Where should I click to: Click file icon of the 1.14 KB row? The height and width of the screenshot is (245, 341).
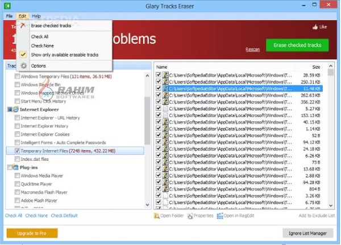tap(165, 129)
